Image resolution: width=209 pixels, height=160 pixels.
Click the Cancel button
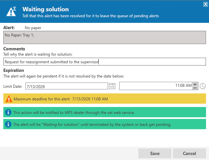pyautogui.click(x=190, y=153)
